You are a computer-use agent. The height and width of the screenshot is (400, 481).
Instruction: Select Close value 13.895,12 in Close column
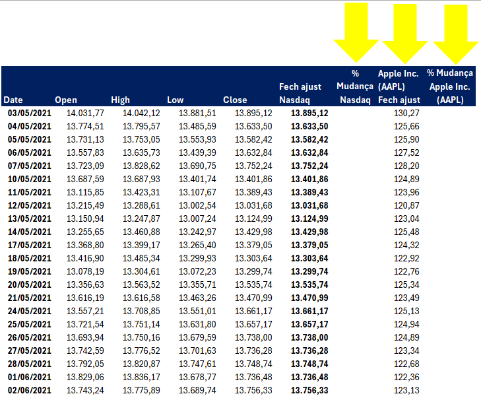pos(253,113)
